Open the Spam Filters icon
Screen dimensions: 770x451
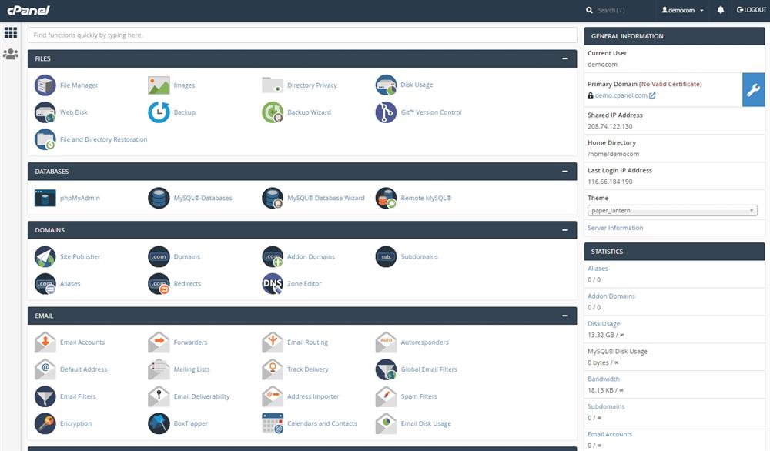(386, 396)
